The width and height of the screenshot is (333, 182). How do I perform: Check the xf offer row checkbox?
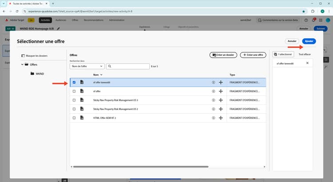[74, 91]
